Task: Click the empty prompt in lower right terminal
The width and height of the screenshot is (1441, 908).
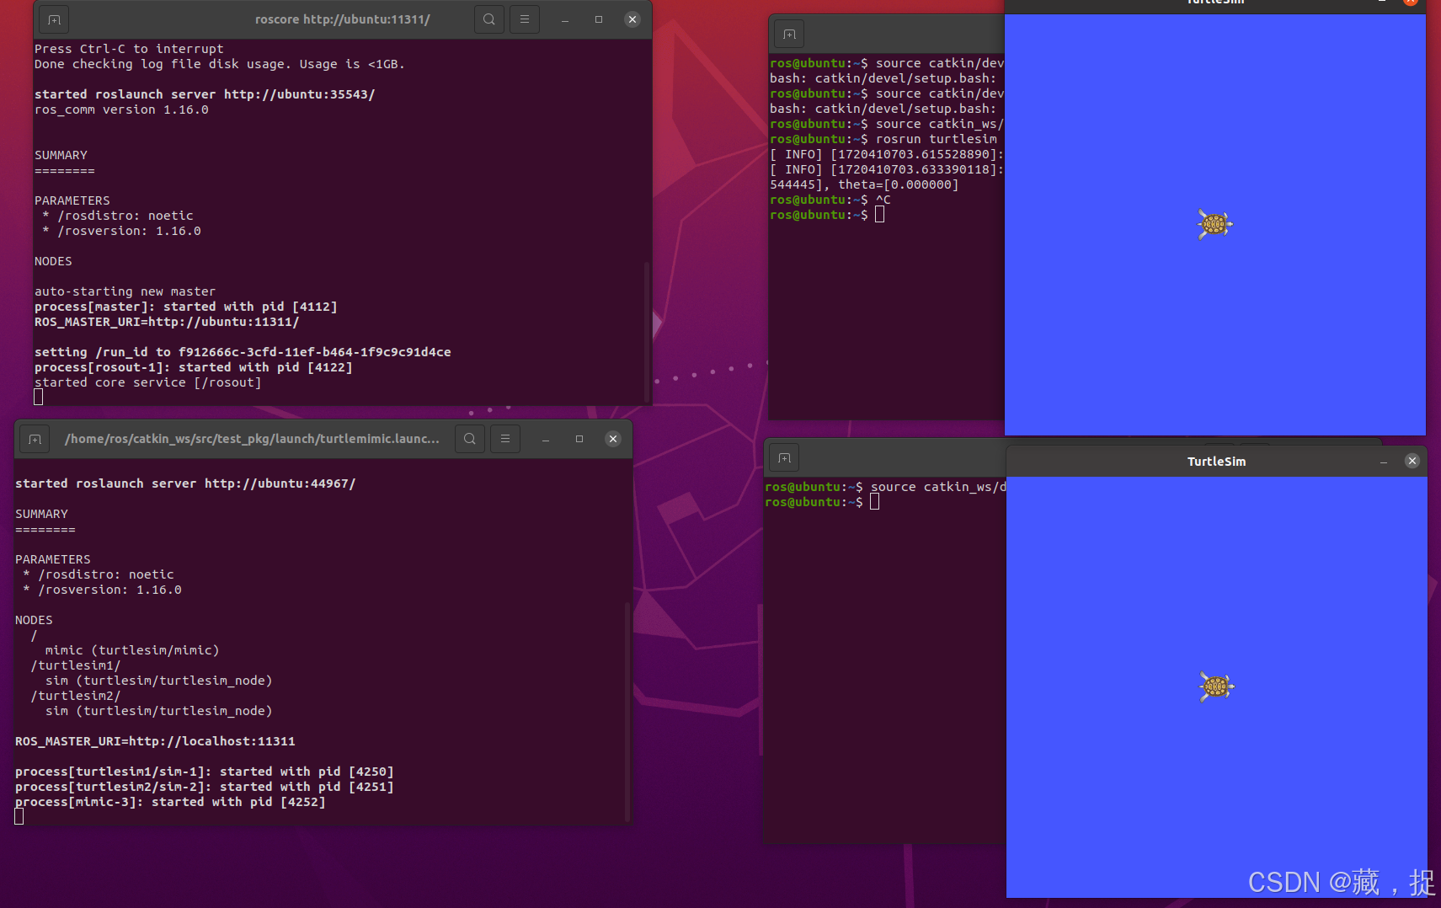Action: pyautogui.click(x=822, y=502)
